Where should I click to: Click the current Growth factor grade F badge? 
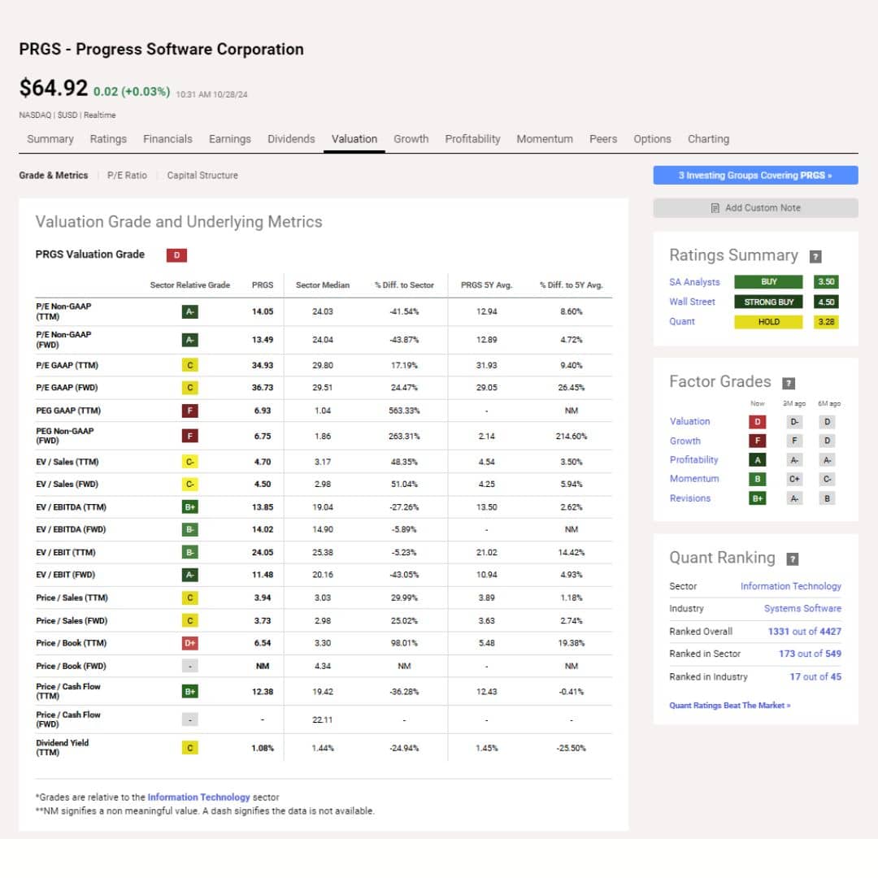pos(757,441)
